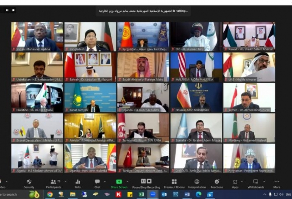Screen dimensions: 292x199
Task: Select the Yemen - Dr. Ahmed Binmubarak tile
Action: 249,98
